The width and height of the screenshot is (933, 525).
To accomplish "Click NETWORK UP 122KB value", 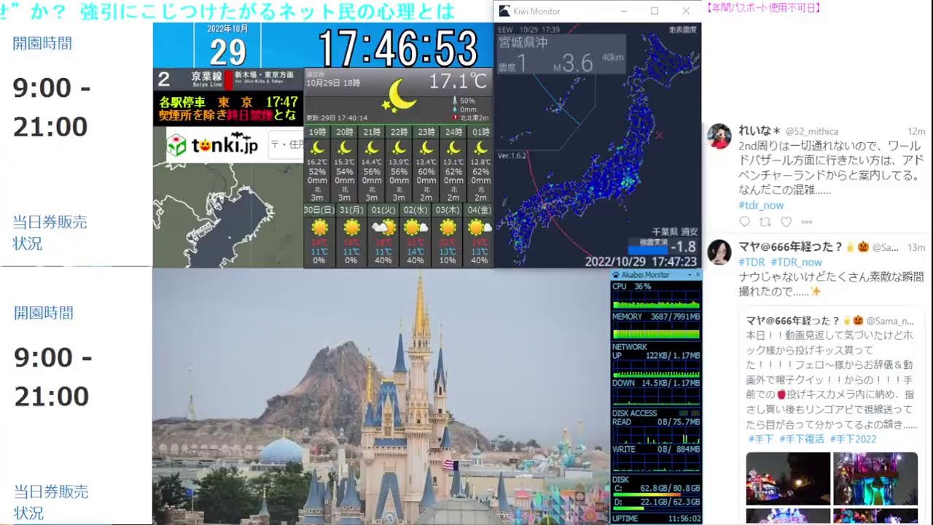I will tap(655, 355).
